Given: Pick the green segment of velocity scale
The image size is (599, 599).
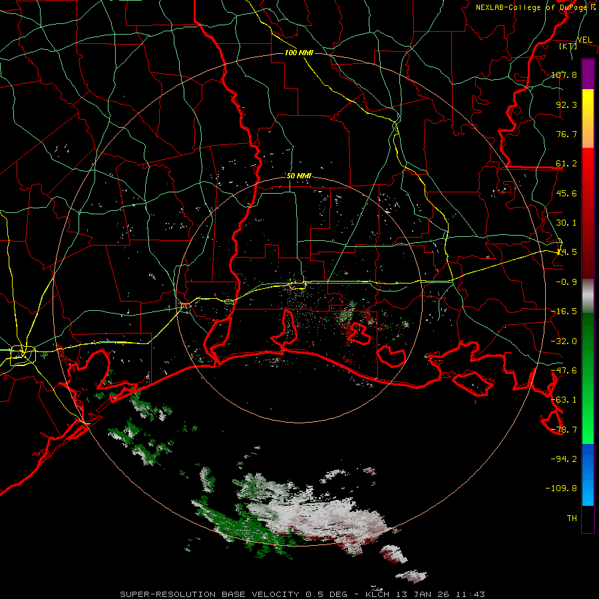Looking at the screenshot, I should point(588,378).
